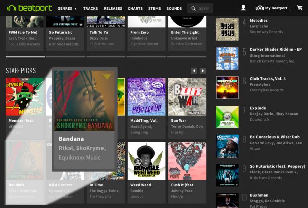Open Club Tracks Vol. 4 cover thumbnail

coord(227,88)
